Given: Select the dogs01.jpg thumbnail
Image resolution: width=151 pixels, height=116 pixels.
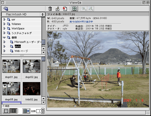Looking at the screenshot, I should coord(11,66).
